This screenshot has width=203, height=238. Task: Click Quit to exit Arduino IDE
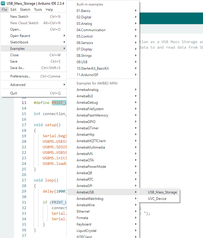(13, 93)
